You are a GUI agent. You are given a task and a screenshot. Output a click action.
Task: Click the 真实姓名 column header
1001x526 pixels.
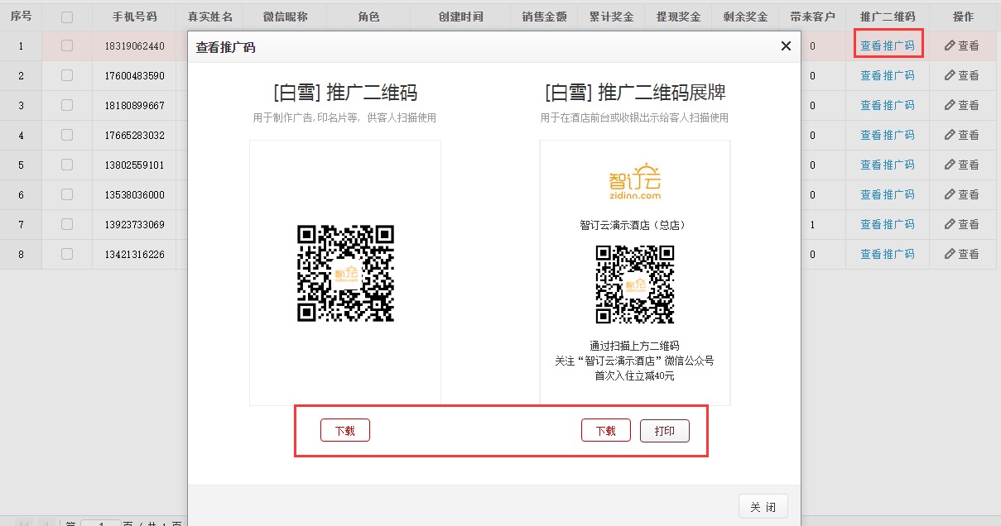click(210, 17)
